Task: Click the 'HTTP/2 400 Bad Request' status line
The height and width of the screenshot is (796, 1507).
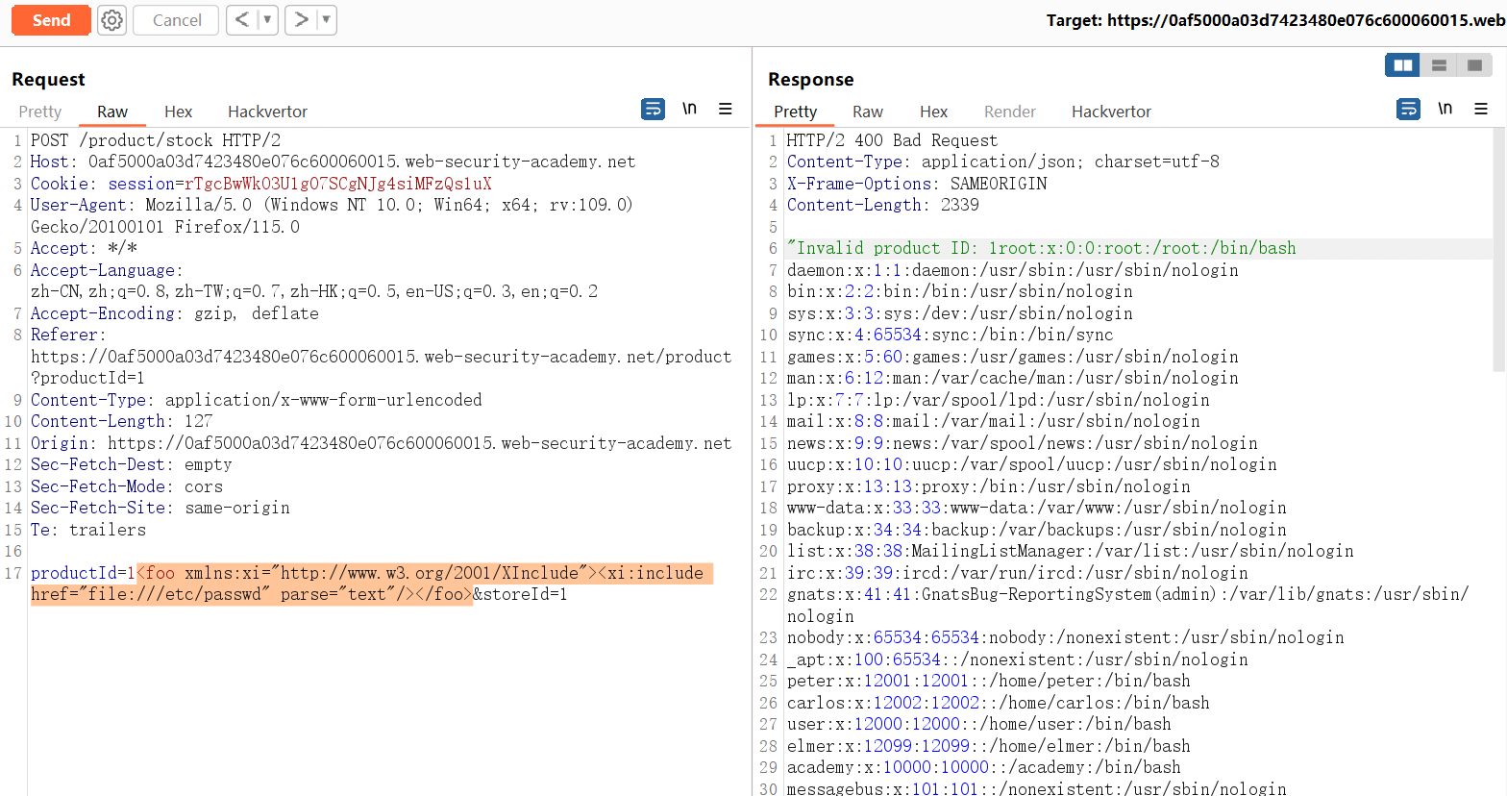Action: pos(892,140)
